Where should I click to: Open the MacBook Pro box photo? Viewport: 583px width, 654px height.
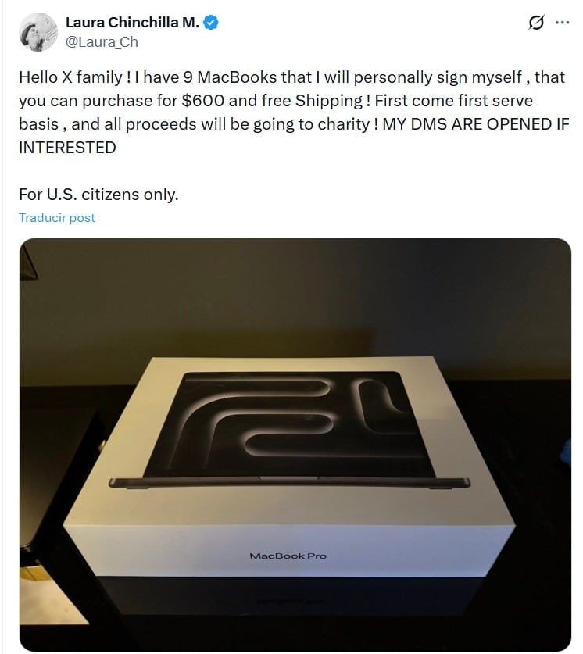295,445
